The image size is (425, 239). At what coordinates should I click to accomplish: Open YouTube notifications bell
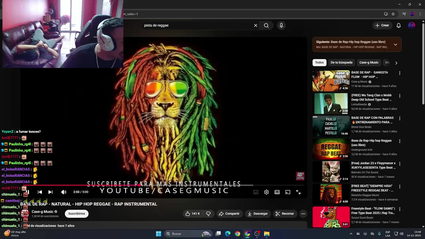399,26
